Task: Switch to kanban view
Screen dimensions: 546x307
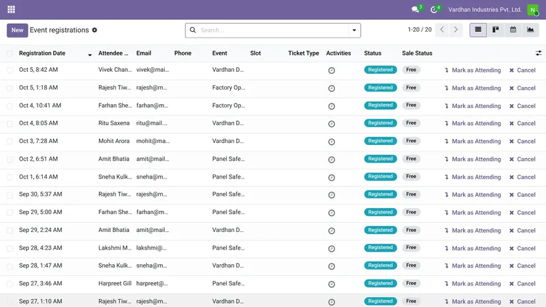Action: [x=495, y=30]
